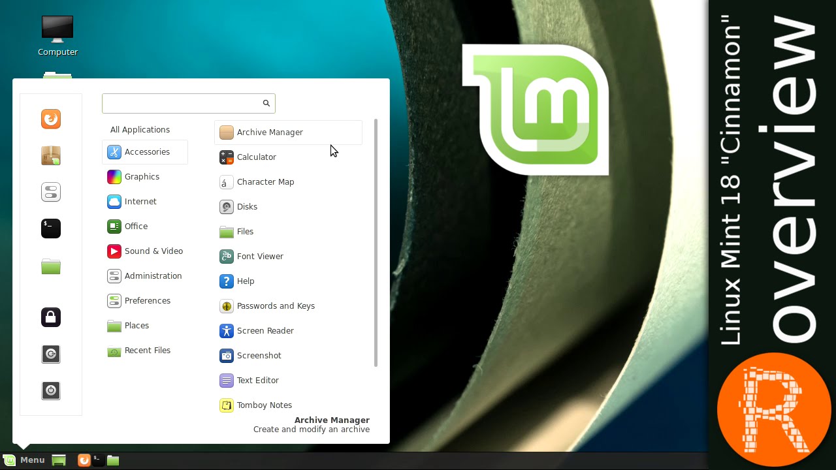836x470 pixels.
Task: Open Screen Reader by its label
Action: (265, 331)
